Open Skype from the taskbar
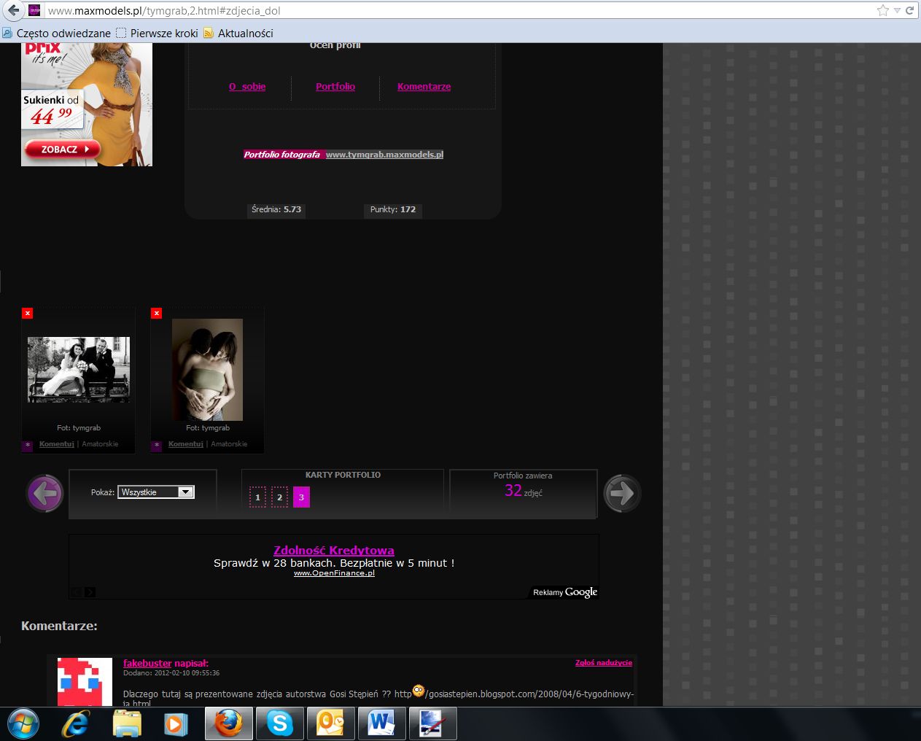This screenshot has width=921, height=741. click(x=279, y=724)
